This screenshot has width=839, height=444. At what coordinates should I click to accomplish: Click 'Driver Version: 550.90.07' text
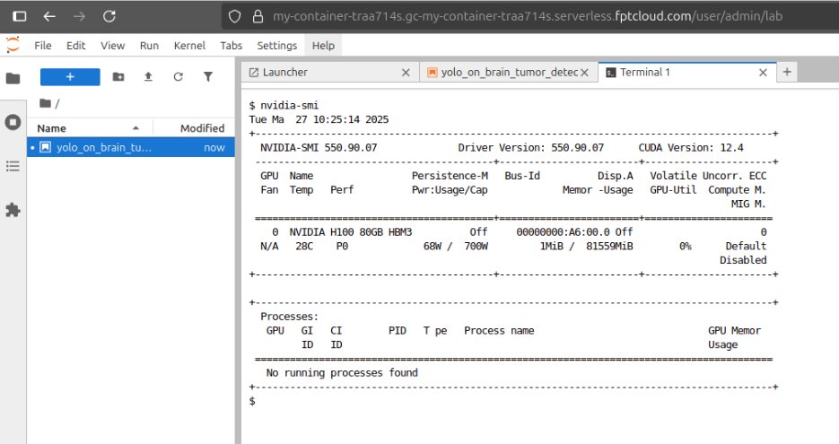pyautogui.click(x=531, y=148)
